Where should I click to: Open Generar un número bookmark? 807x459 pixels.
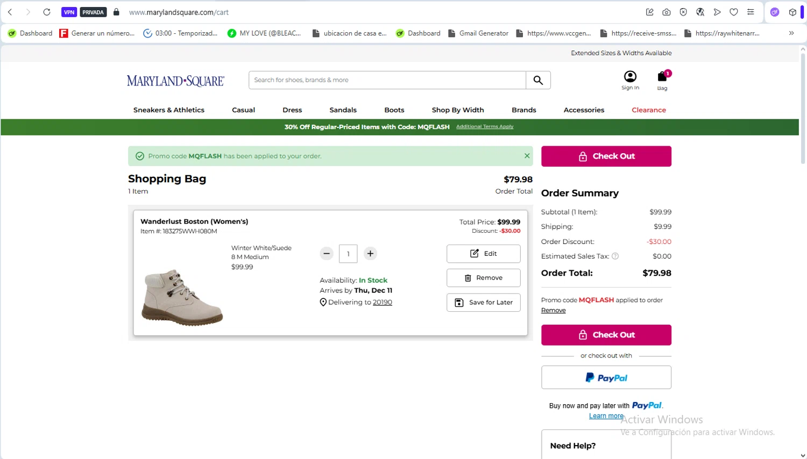[x=97, y=33]
